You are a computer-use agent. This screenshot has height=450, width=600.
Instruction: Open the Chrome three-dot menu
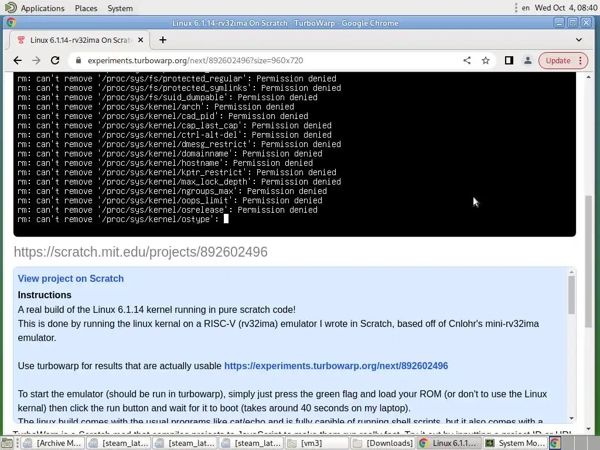(581, 60)
